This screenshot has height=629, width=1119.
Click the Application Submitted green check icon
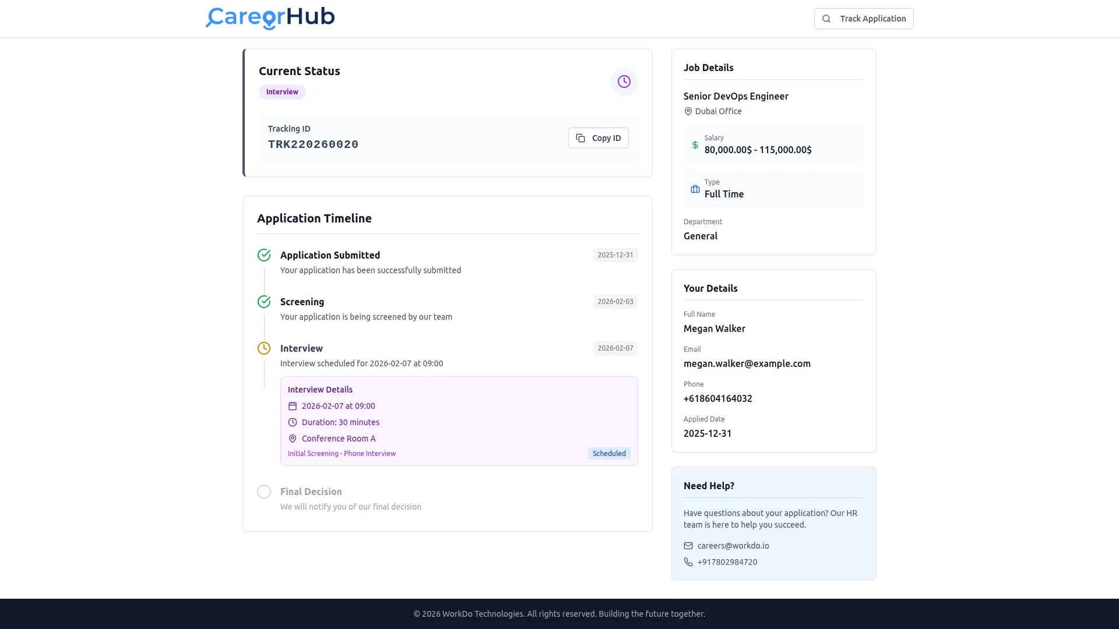[x=264, y=255]
